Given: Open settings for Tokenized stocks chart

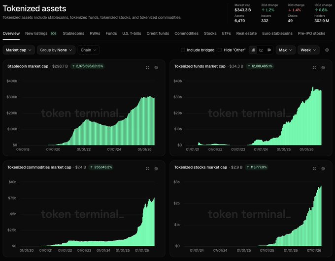Looking at the screenshot, I should [x=323, y=169].
